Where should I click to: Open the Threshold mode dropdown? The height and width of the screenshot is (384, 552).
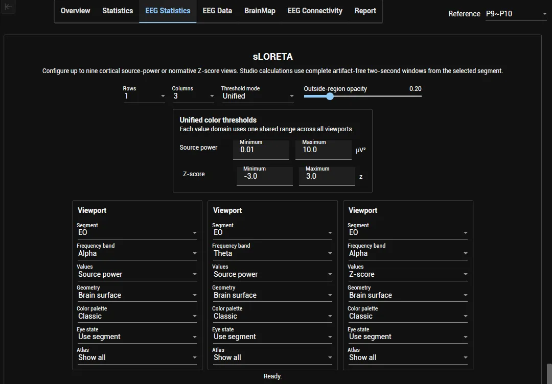(258, 96)
